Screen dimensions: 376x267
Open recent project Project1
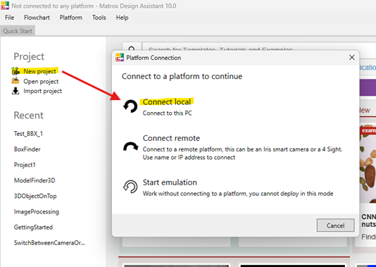(x=25, y=165)
